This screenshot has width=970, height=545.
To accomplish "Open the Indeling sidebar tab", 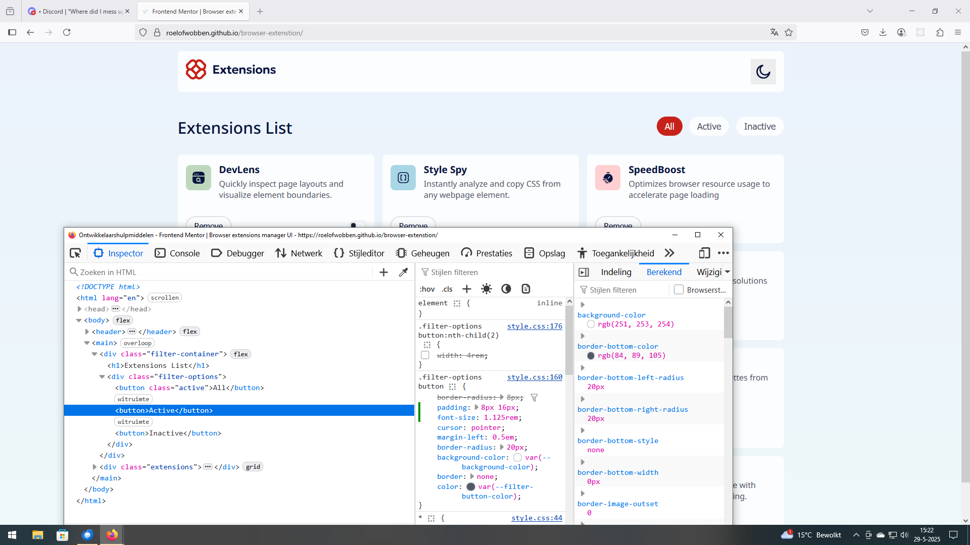I will (x=616, y=272).
